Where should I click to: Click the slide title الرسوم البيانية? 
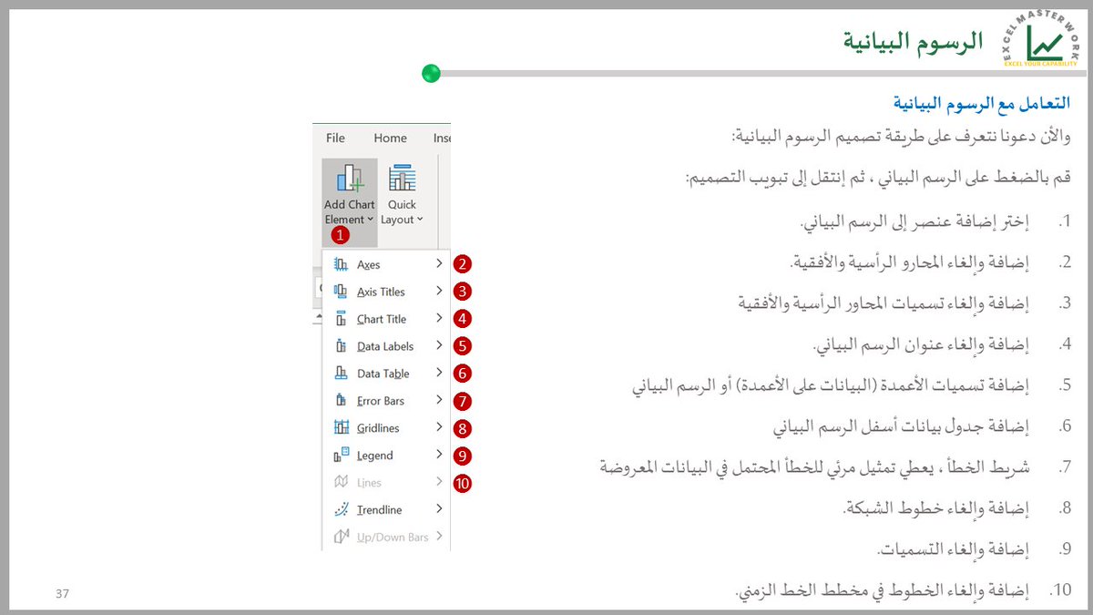(x=913, y=41)
